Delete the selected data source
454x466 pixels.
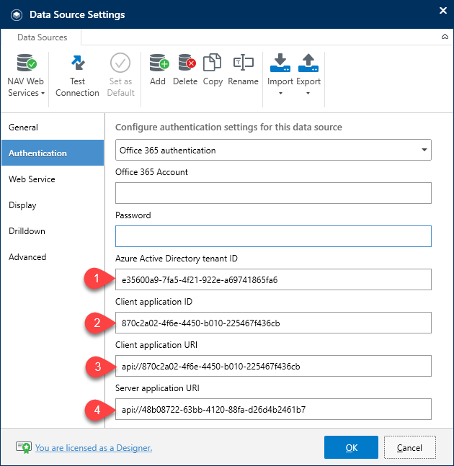[185, 70]
